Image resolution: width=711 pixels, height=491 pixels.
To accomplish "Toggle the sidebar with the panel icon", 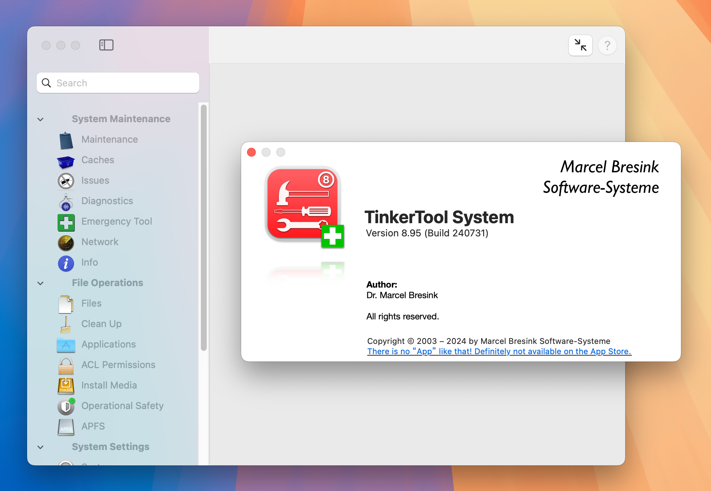I will (106, 45).
